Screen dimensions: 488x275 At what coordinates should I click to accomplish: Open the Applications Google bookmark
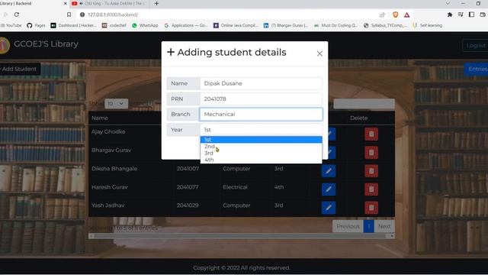(x=186, y=25)
